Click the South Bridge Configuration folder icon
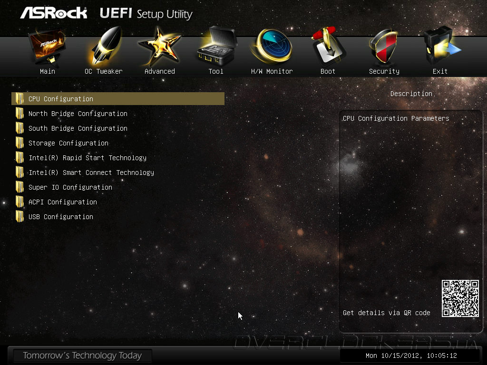Screen dimensions: 487x365 (x=19, y=128)
